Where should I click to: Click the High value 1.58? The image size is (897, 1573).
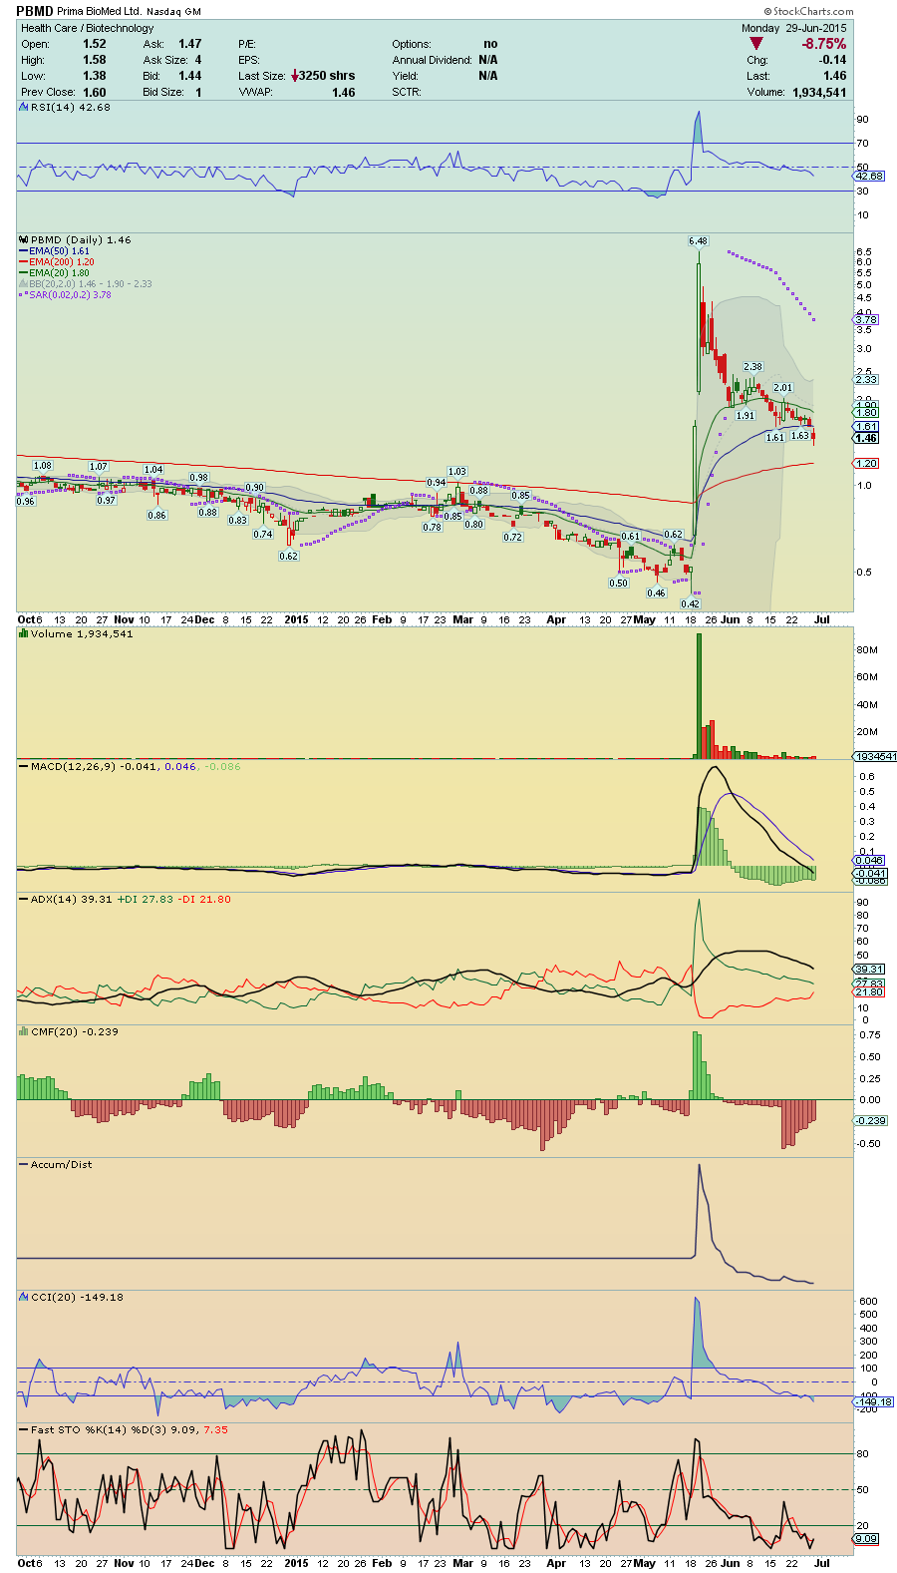[95, 60]
